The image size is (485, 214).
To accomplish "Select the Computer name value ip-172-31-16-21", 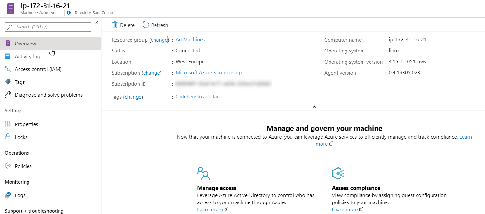I will pos(408,40).
